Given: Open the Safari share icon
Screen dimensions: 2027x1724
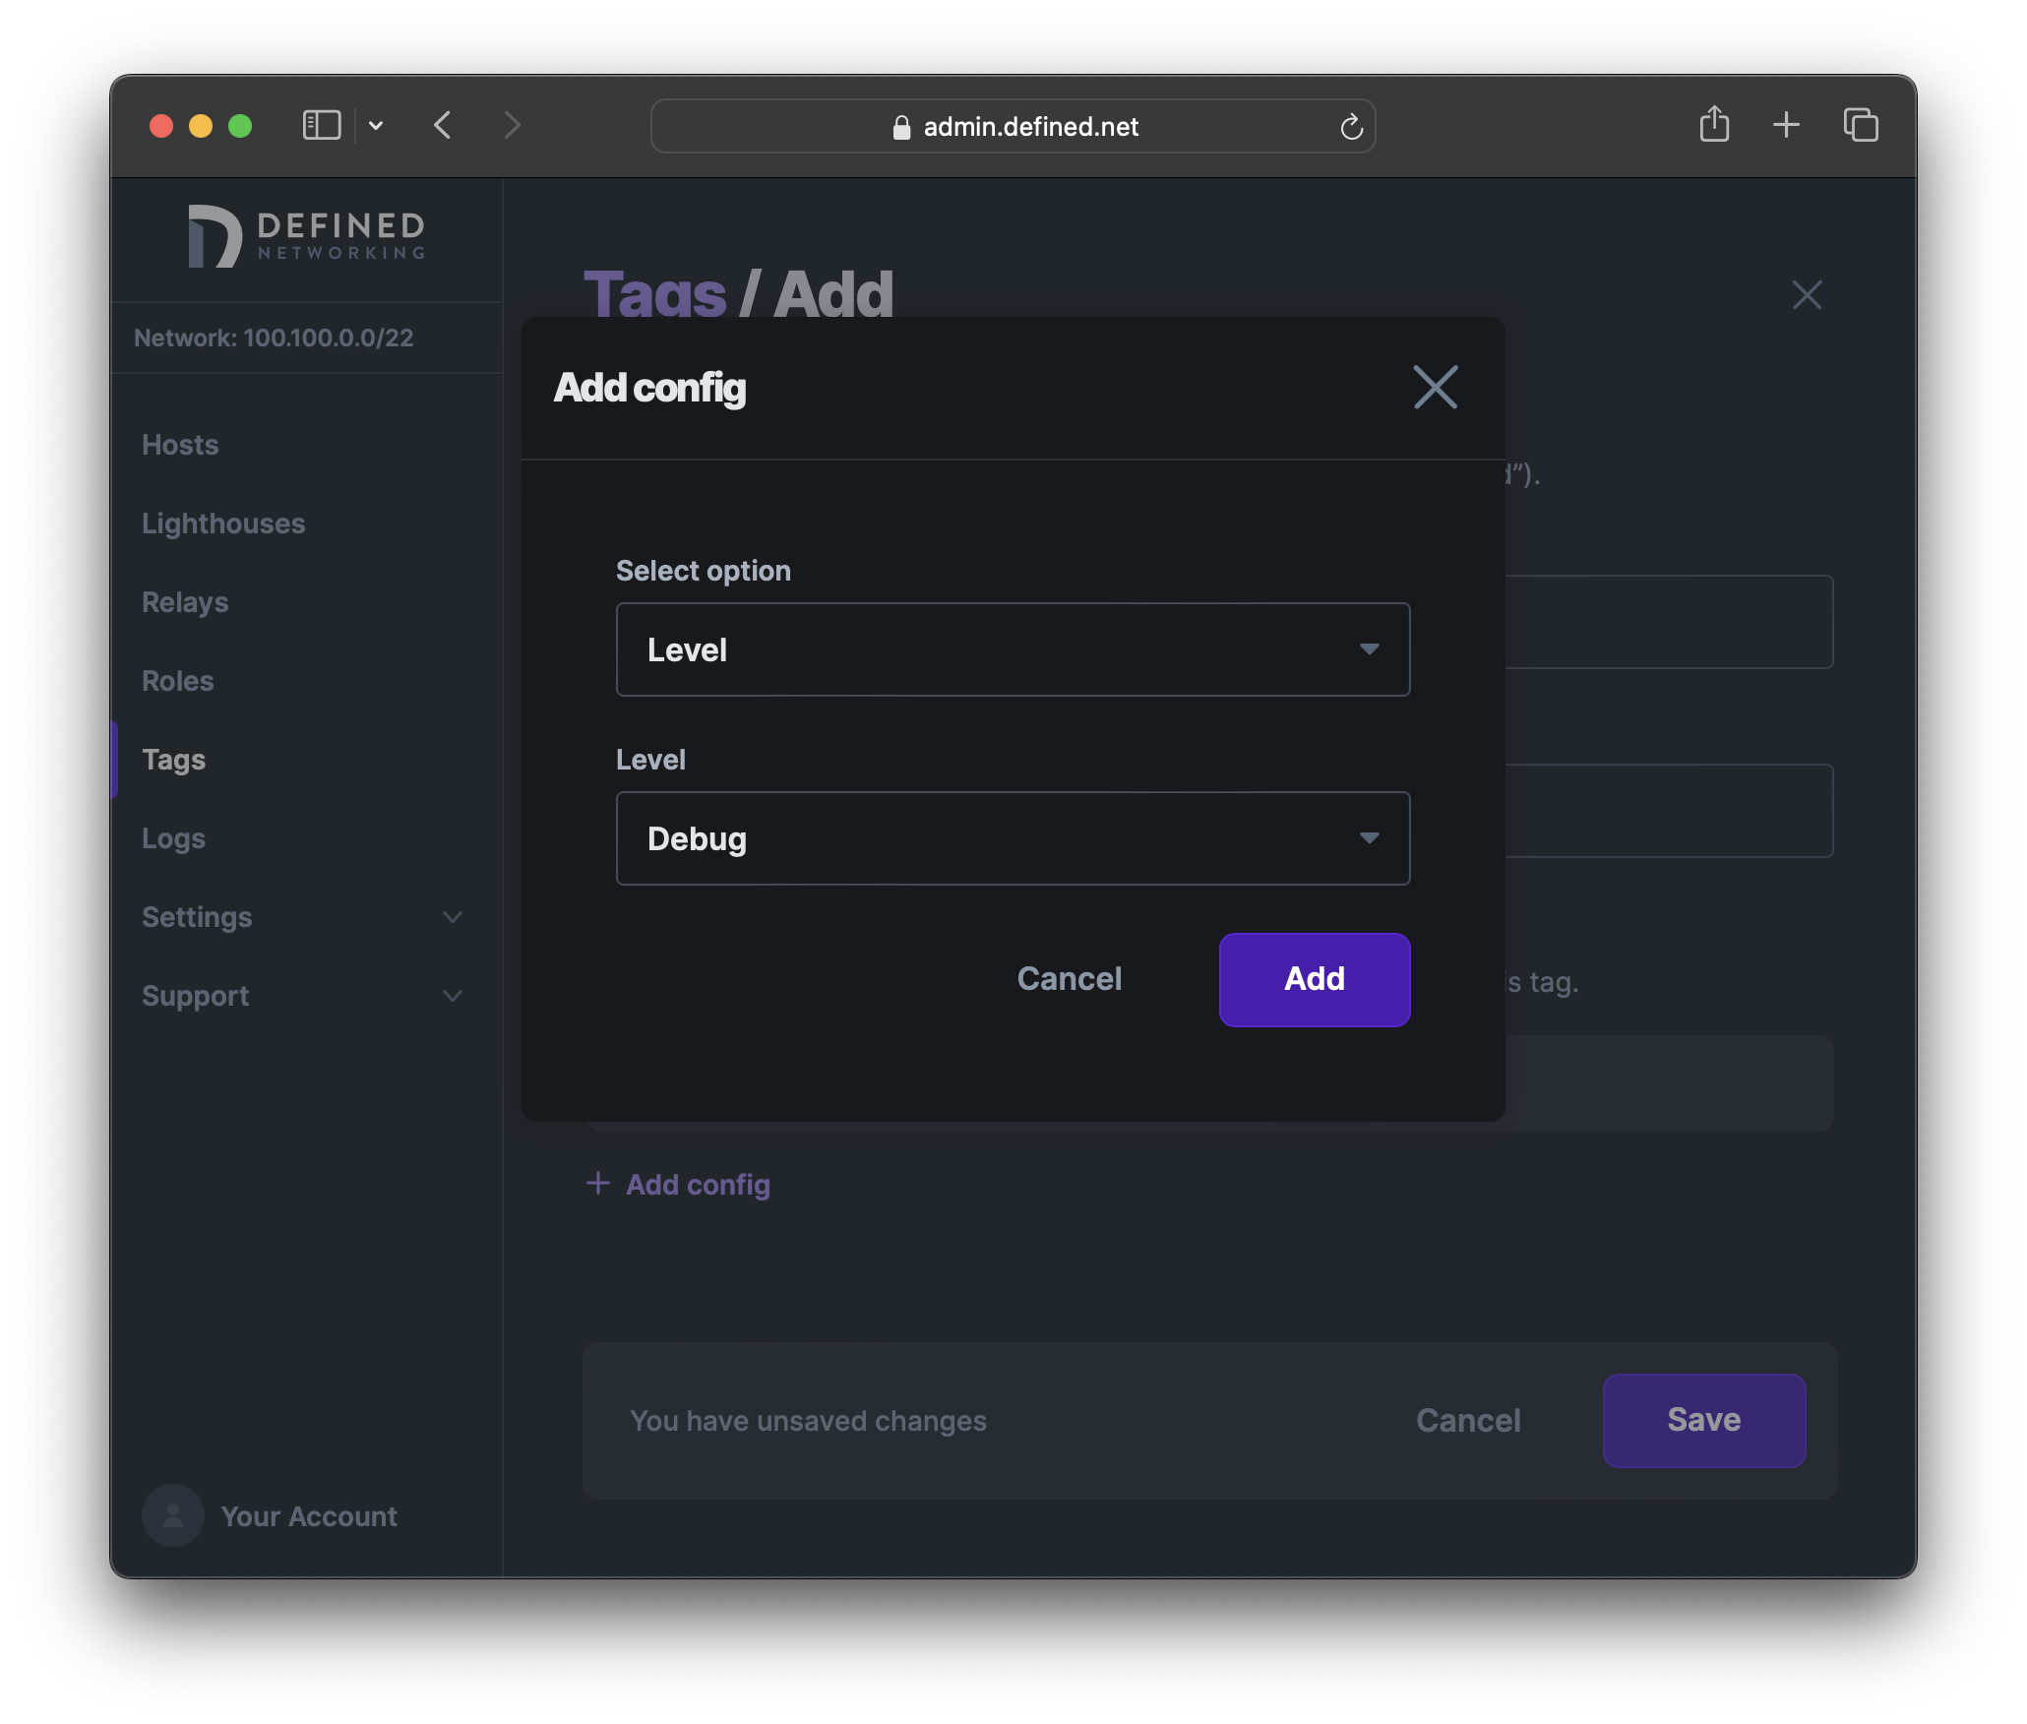Looking at the screenshot, I should (1714, 124).
